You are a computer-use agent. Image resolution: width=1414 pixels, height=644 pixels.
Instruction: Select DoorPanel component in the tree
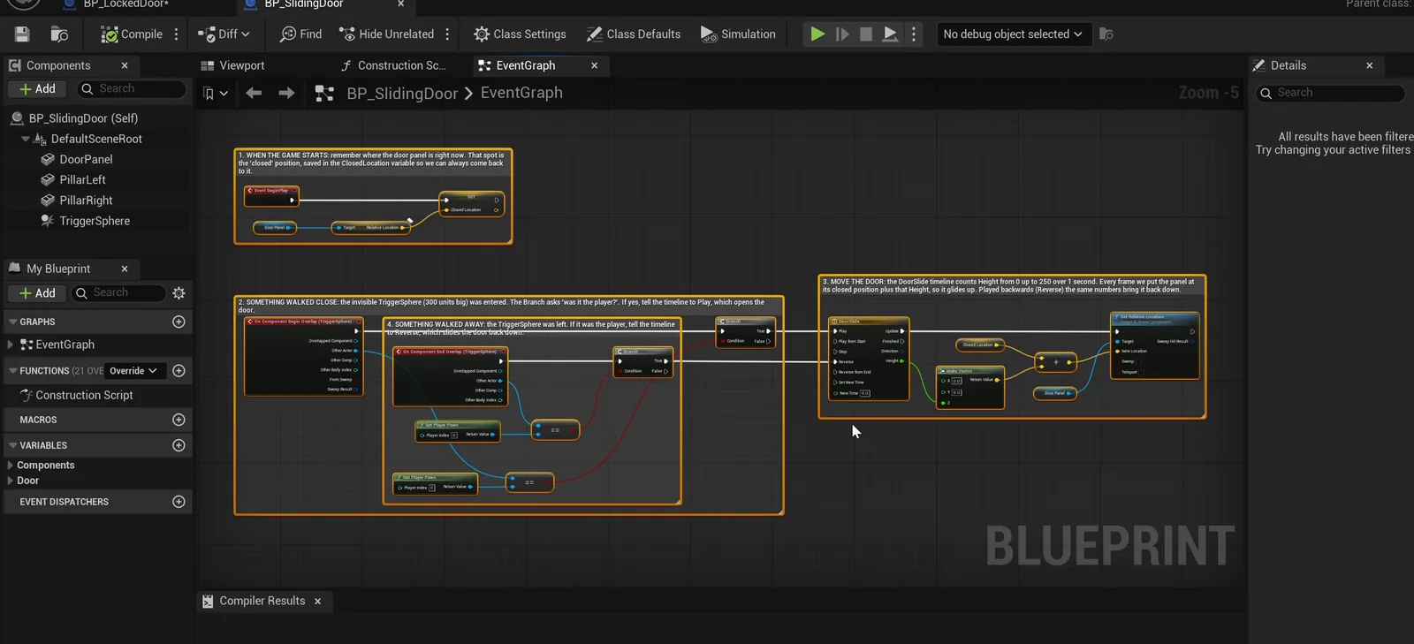[86, 160]
